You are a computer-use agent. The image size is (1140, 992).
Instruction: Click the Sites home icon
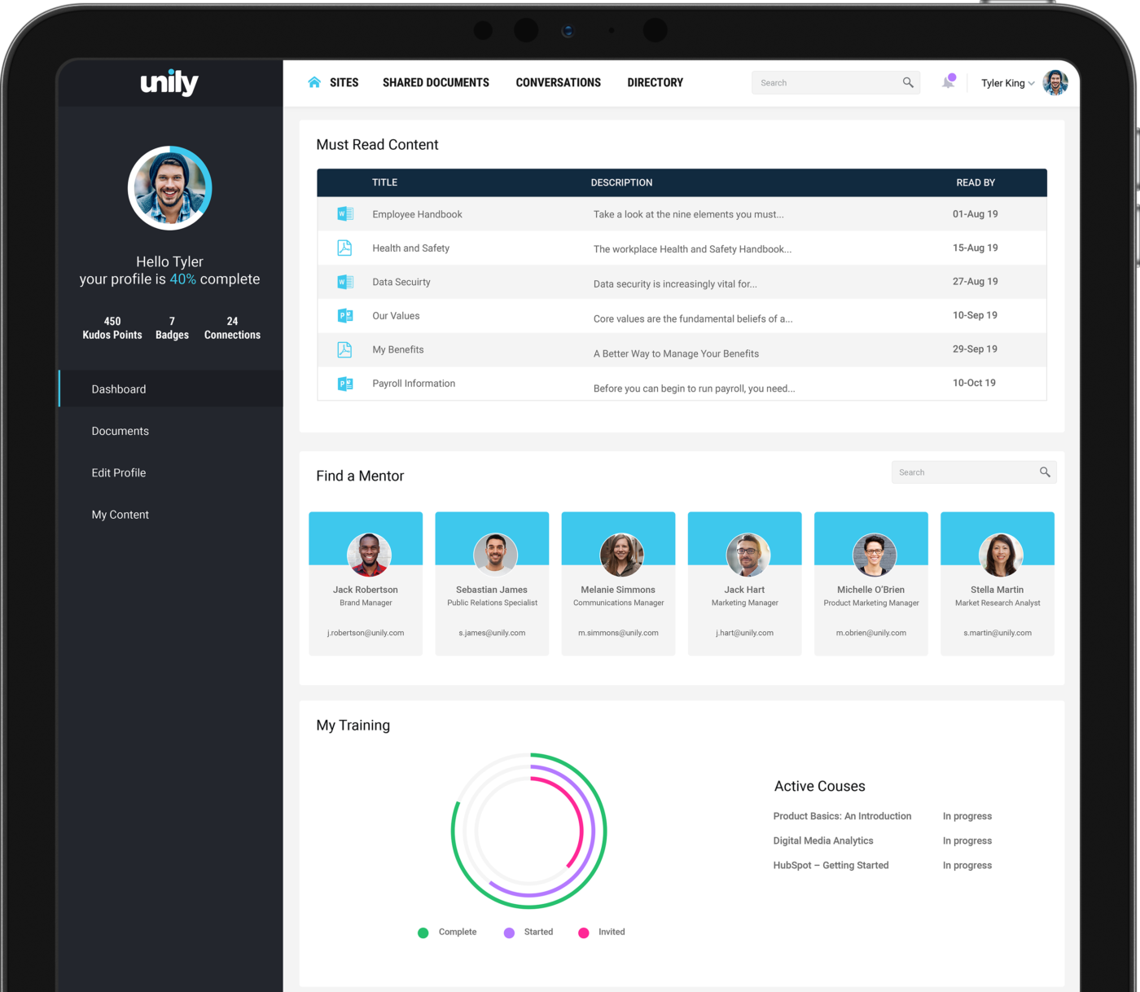click(314, 82)
